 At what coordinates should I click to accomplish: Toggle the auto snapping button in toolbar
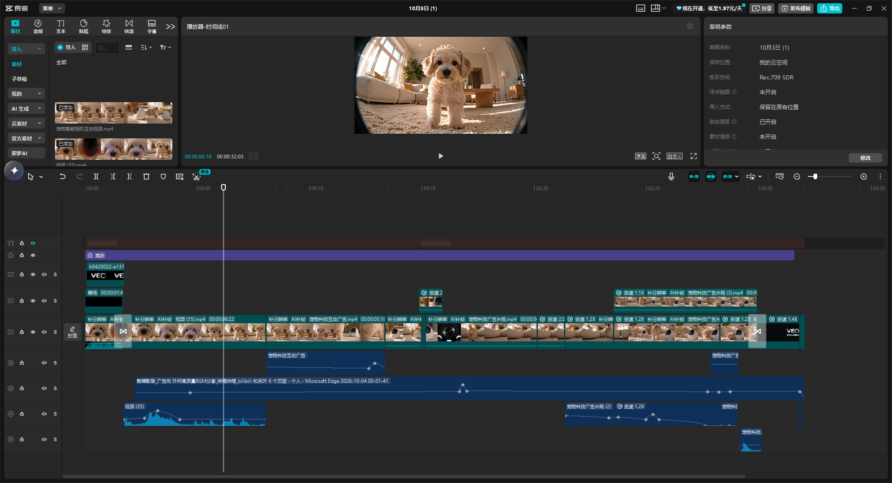tap(711, 176)
